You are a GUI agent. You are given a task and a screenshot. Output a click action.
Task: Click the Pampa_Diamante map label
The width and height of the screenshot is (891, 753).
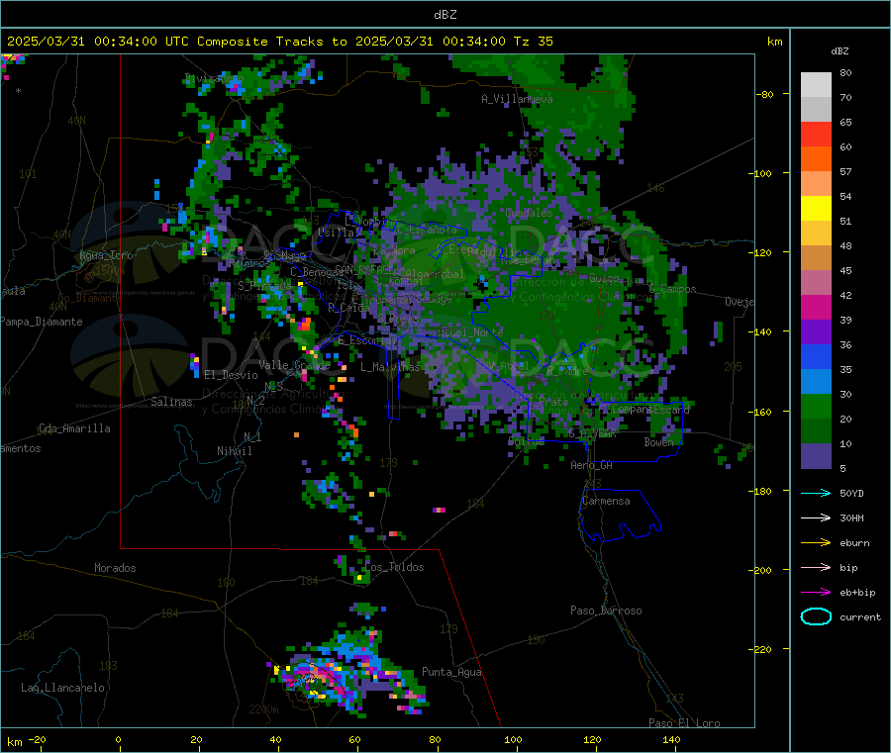tap(41, 322)
